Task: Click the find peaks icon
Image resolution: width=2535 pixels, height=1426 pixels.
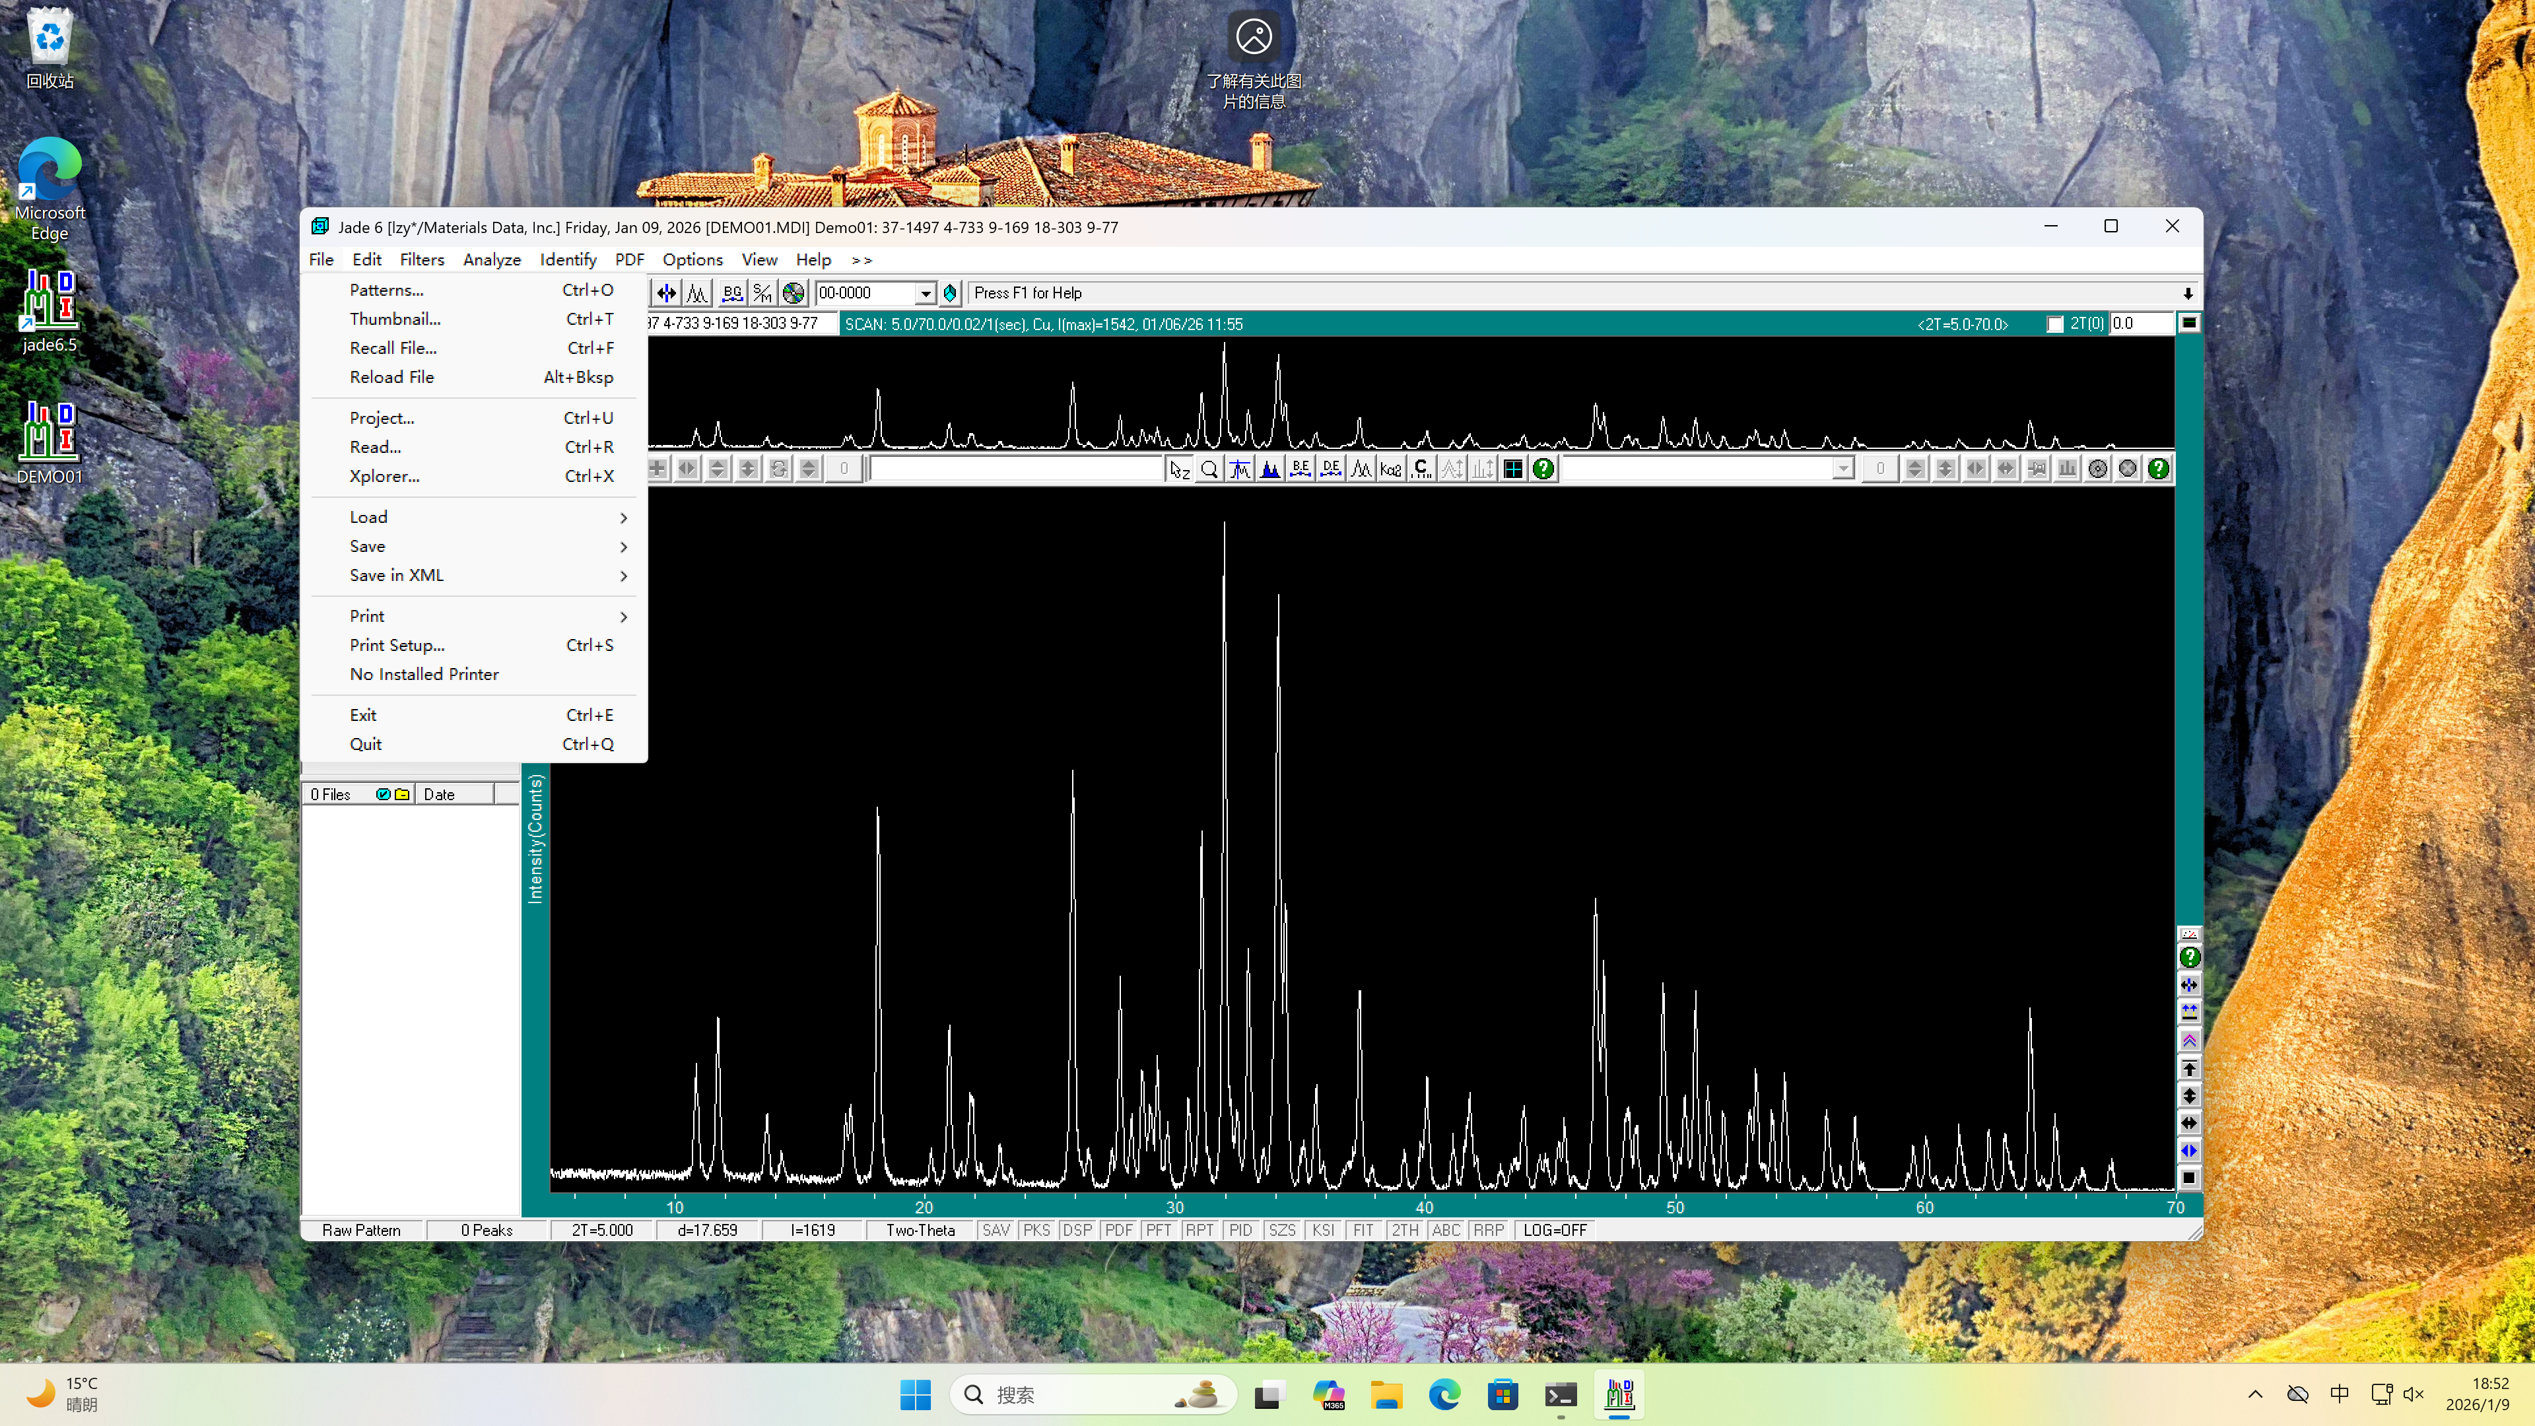Action: [698, 293]
